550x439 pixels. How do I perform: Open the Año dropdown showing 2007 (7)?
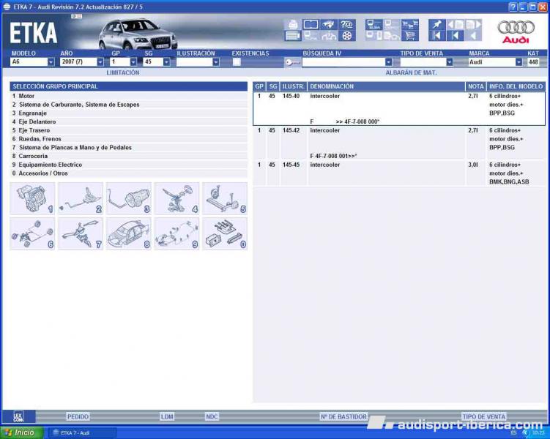click(100, 62)
